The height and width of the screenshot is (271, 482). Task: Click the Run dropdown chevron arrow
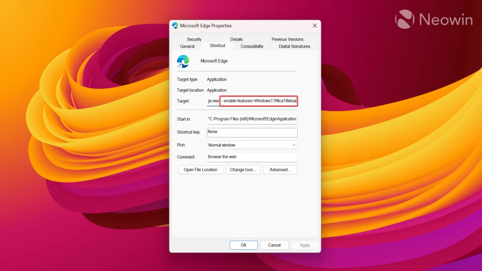(294, 145)
